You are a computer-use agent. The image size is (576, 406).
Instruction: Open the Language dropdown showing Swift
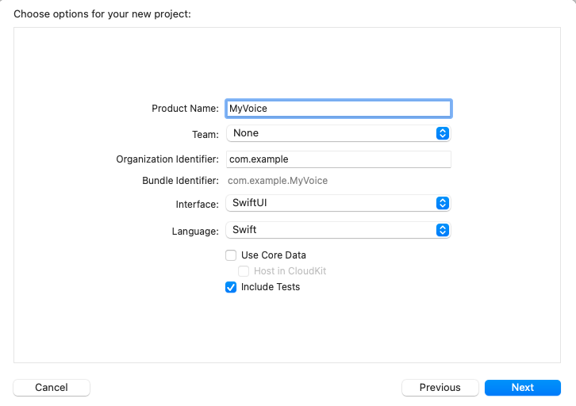332,230
